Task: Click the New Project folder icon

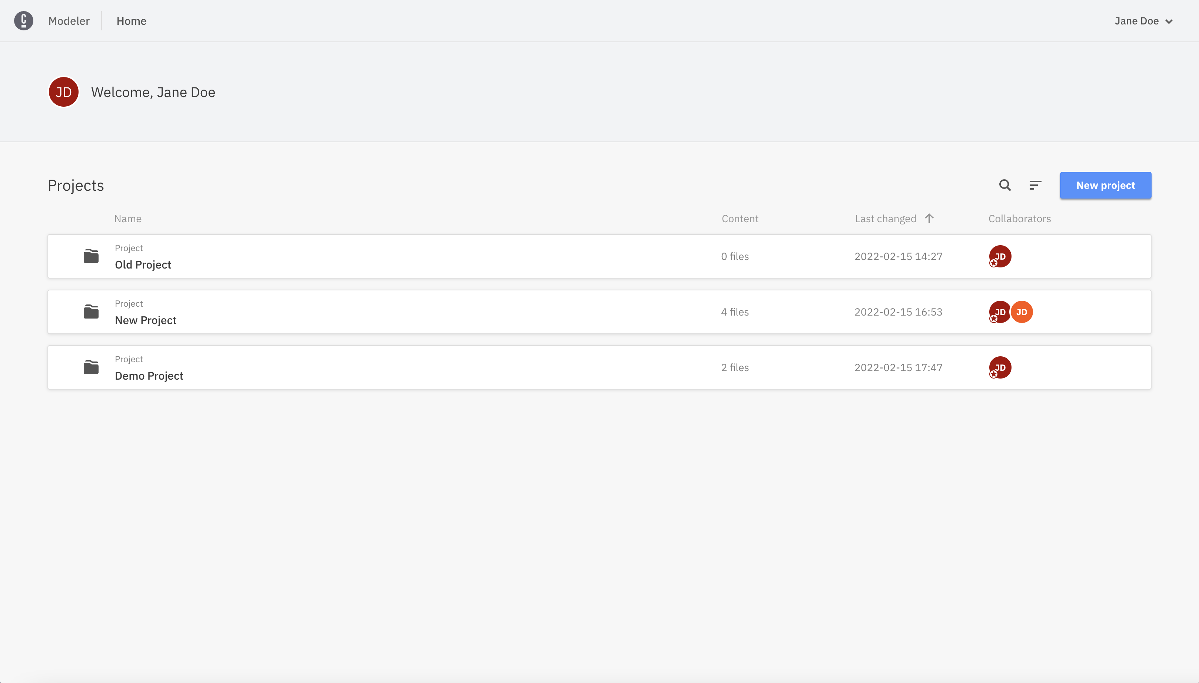Action: pyautogui.click(x=91, y=312)
